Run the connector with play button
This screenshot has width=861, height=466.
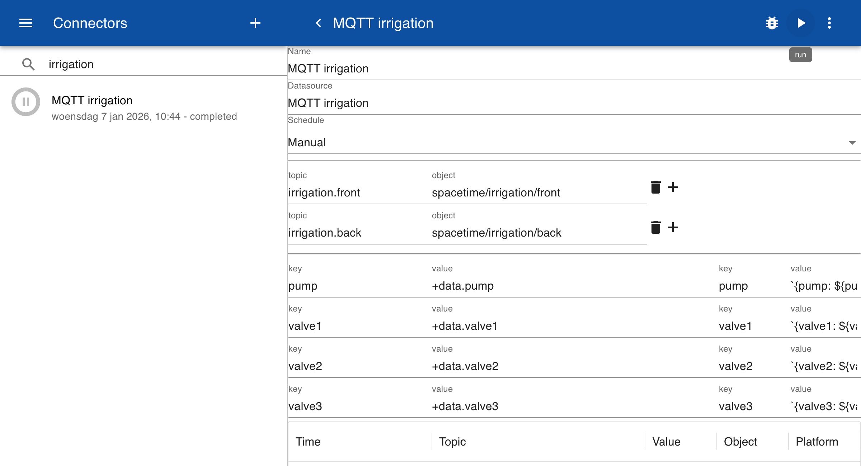click(x=801, y=23)
